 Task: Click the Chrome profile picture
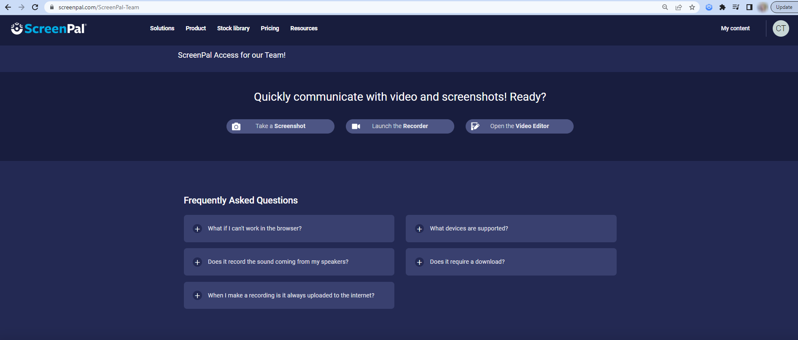[x=763, y=7]
